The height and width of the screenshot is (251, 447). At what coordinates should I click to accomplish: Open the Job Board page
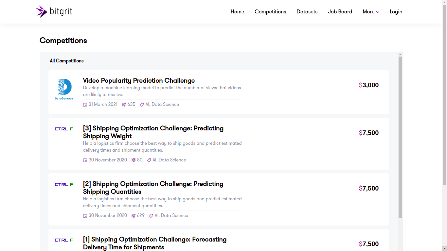pyautogui.click(x=340, y=12)
